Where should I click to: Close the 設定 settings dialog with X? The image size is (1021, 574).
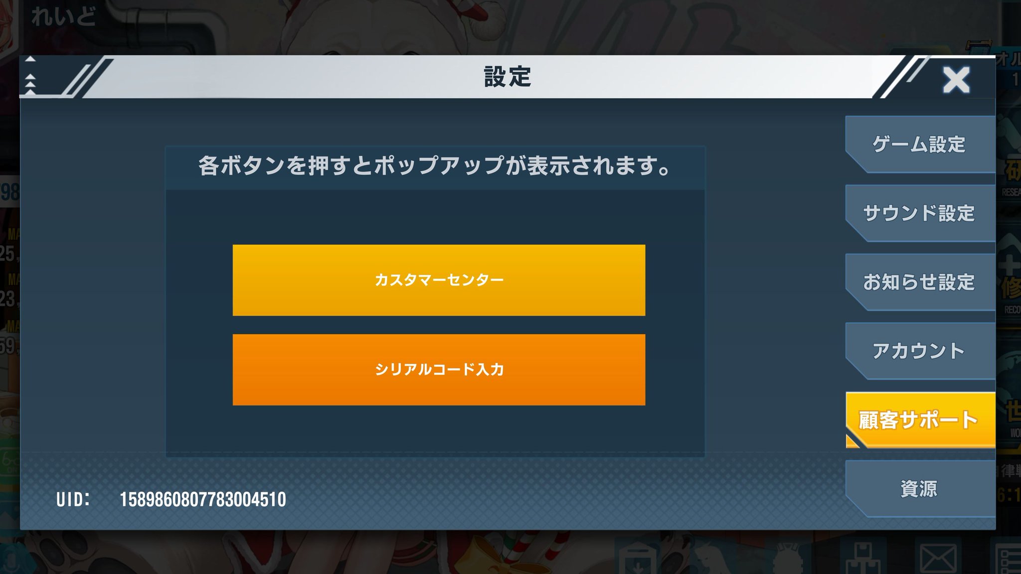tap(956, 80)
